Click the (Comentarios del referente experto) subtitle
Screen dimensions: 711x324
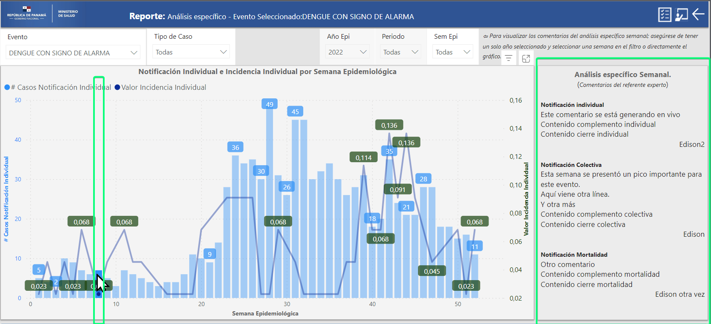click(x=623, y=85)
